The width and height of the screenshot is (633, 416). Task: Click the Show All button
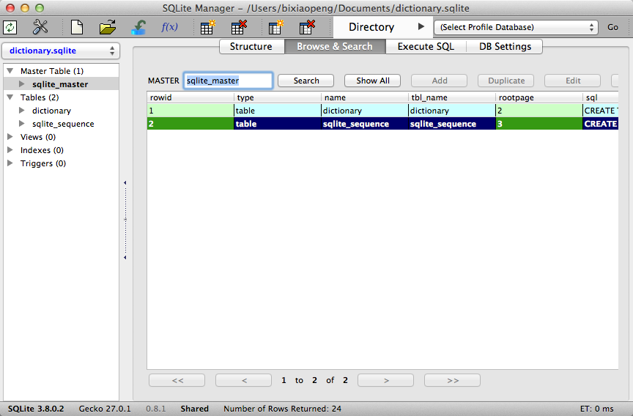373,81
